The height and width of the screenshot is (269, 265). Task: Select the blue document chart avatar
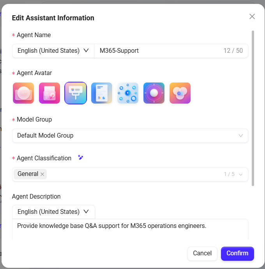click(102, 93)
